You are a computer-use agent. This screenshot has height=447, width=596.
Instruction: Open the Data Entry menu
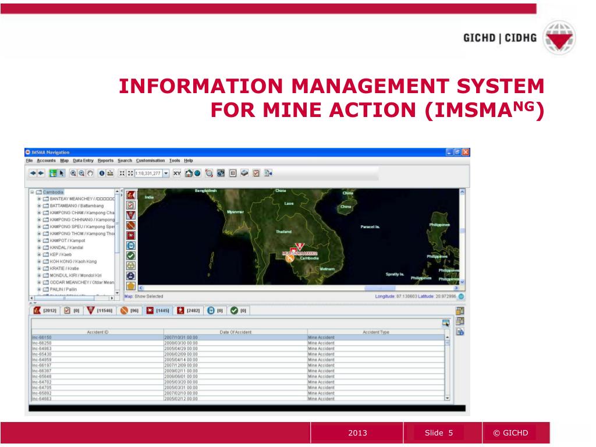(83, 161)
